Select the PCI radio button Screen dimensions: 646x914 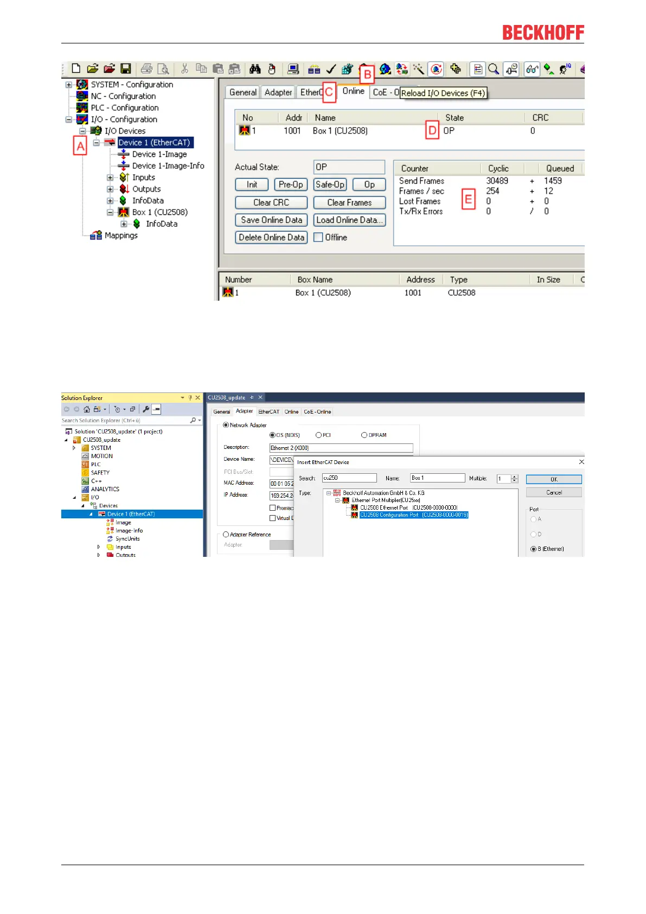[x=319, y=435]
